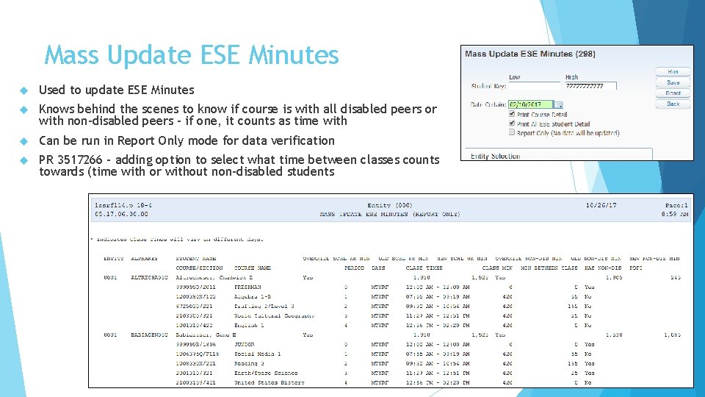Click the Entity Selection section header
Viewport: 705px width, 397px height.
coord(496,156)
